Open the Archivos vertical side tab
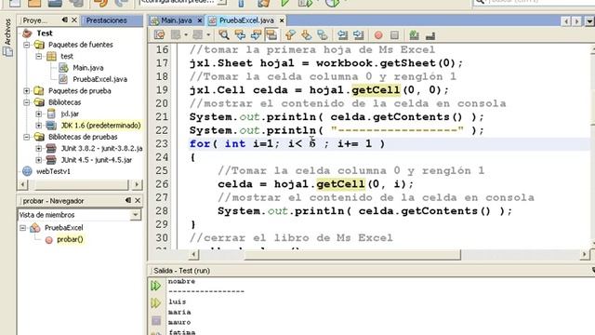 point(7,37)
